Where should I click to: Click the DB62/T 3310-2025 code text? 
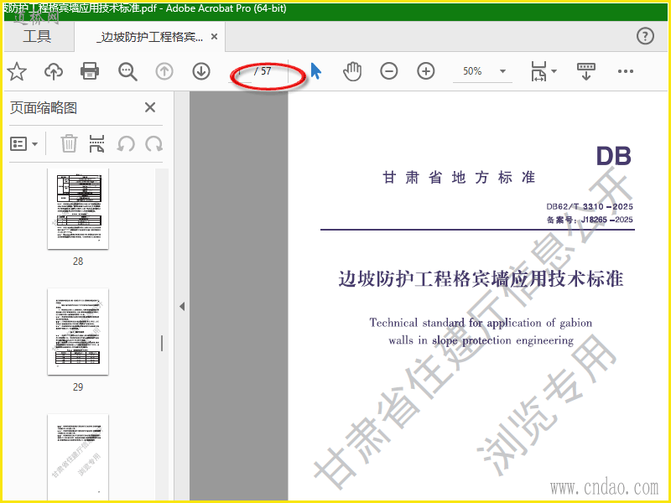[590, 206]
